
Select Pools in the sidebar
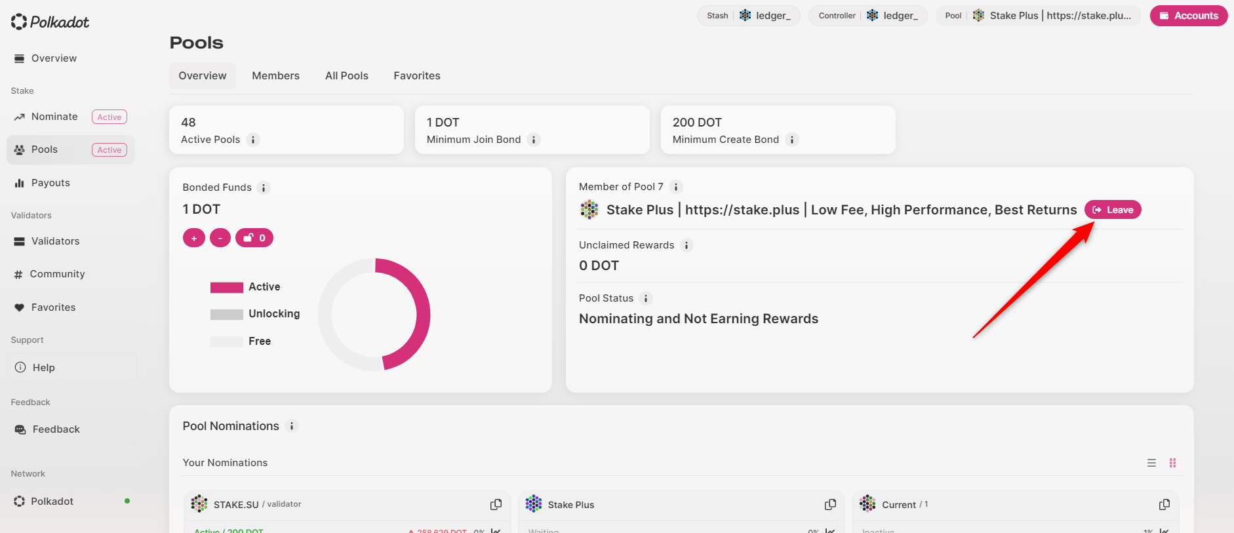click(71, 149)
